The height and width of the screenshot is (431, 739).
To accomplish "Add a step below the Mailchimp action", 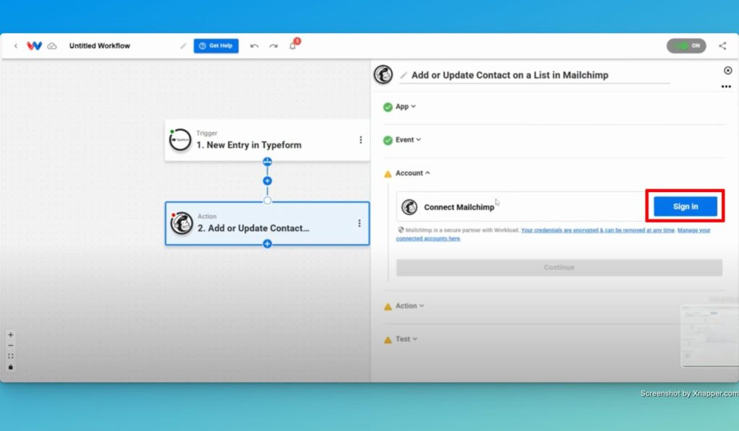I will pos(267,244).
